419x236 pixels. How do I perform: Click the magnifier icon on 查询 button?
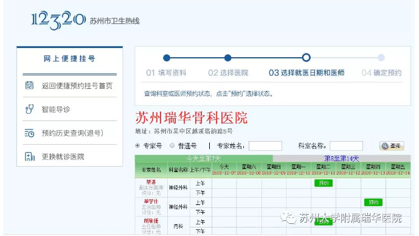coord(385,146)
